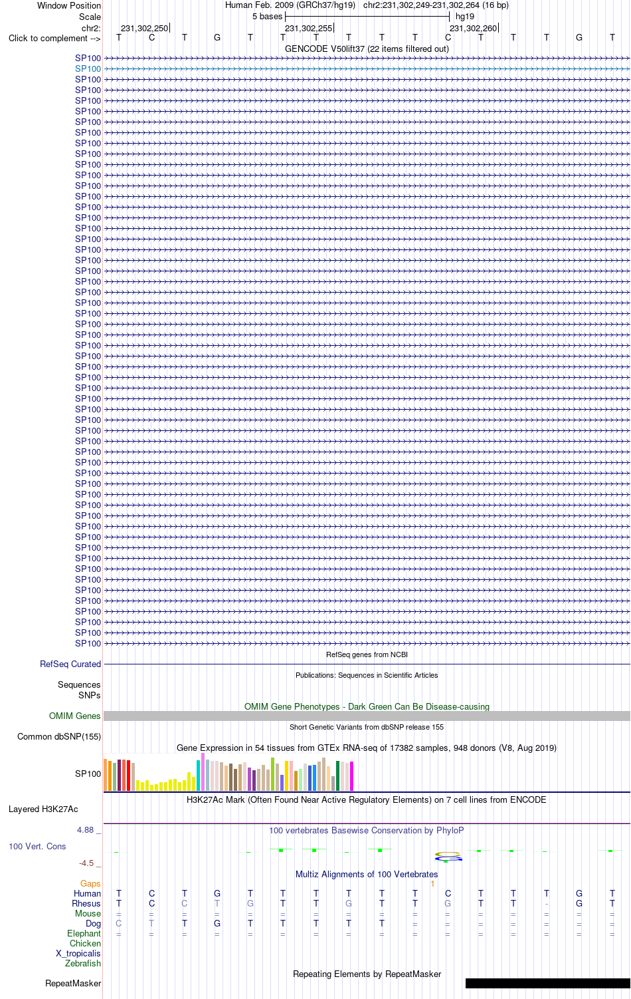Click the SP100 label beside GTEx chart

point(88,774)
